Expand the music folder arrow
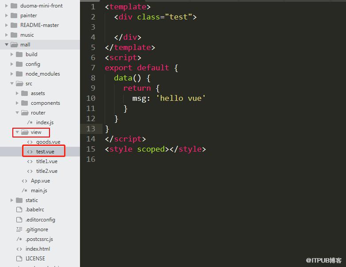 point(6,35)
